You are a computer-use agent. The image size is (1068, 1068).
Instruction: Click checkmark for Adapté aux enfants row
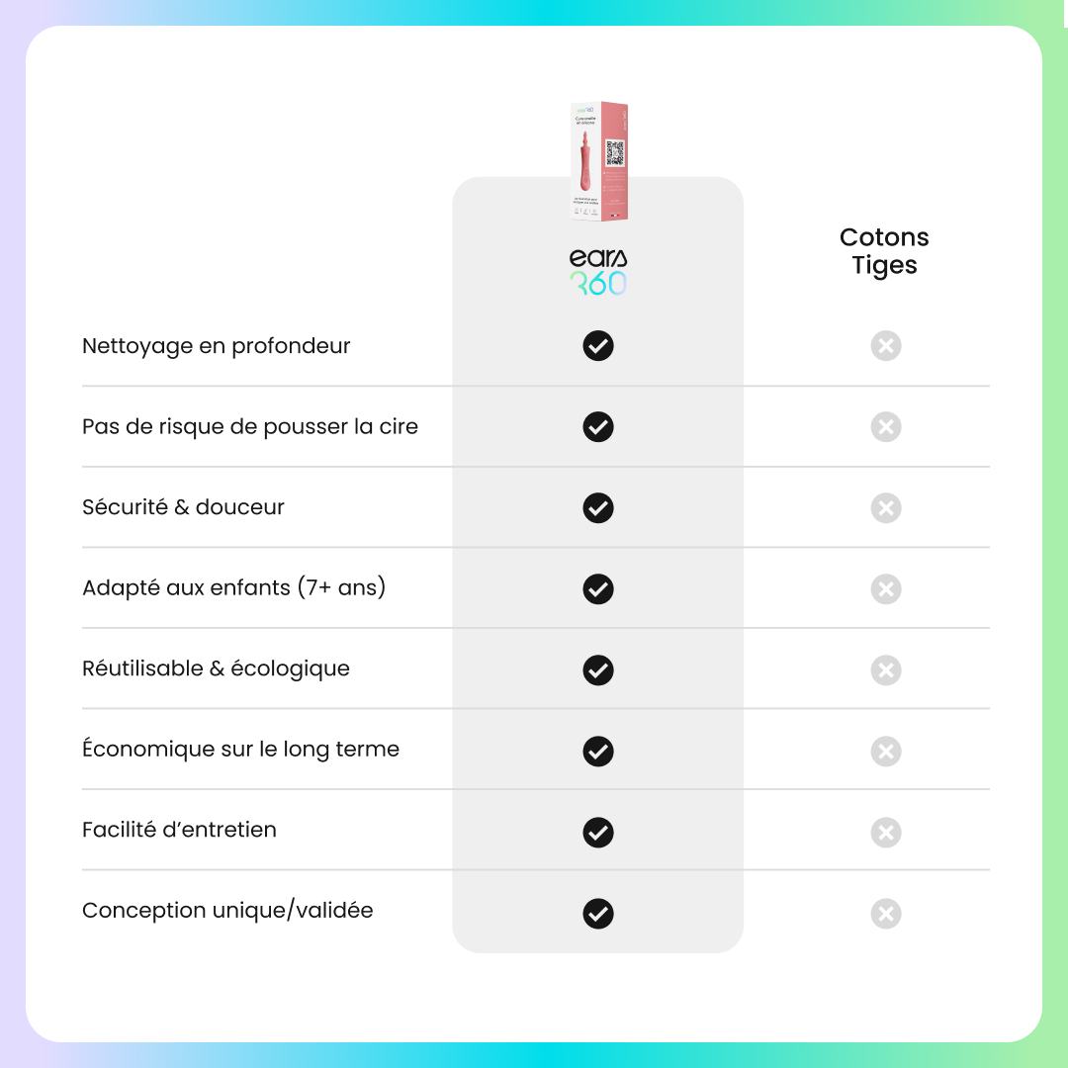tap(598, 589)
